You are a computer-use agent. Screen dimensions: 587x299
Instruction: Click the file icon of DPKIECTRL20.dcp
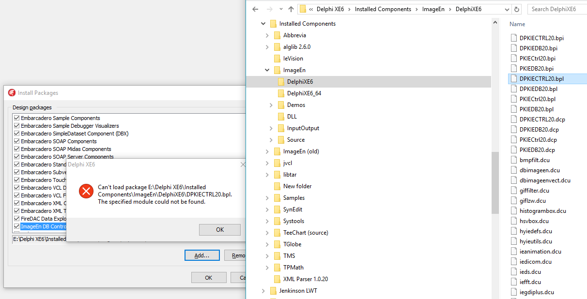[x=515, y=119]
